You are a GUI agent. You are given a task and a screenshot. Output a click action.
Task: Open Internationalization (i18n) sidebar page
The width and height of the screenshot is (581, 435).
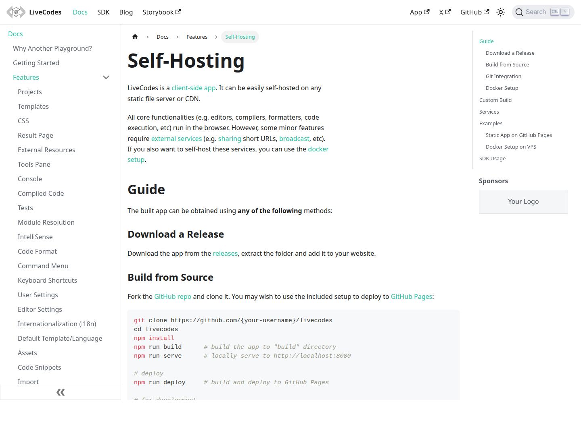coord(57,324)
